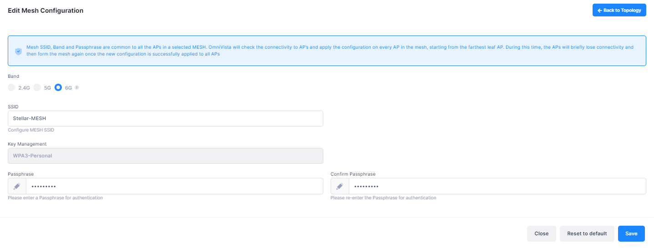Screen dimensions: 654x248
Task: Click the "Please re-enter the Passphrase" hint
Action: (383, 198)
